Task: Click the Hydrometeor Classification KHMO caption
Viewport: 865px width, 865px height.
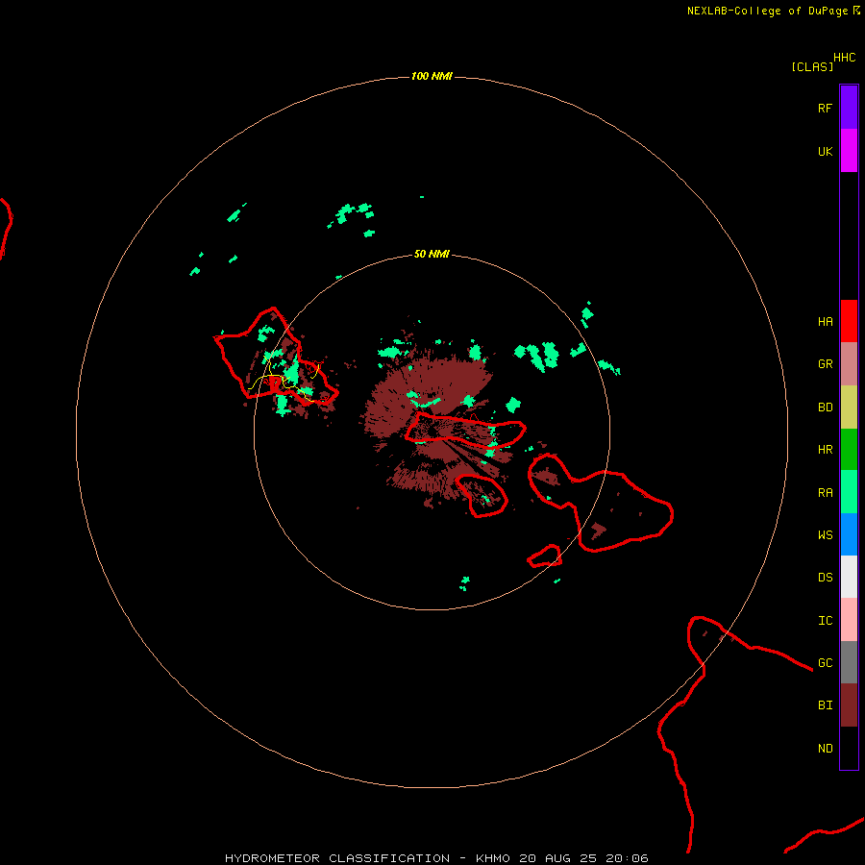Action: point(437,858)
